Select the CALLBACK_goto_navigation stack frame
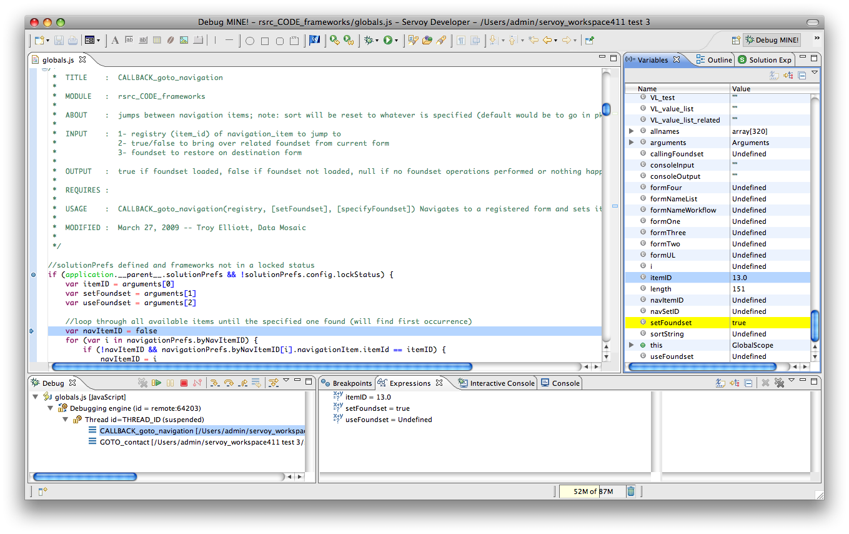 coord(196,431)
